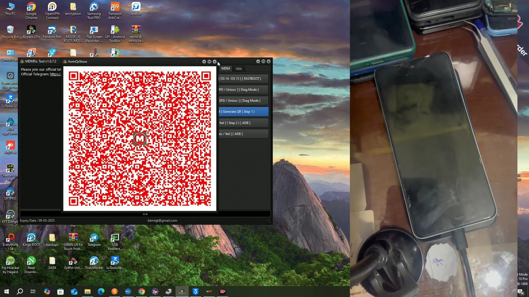Click the OS 14 - OS 15 FASTBOOT button
The height and width of the screenshot is (297, 529).
(x=243, y=78)
